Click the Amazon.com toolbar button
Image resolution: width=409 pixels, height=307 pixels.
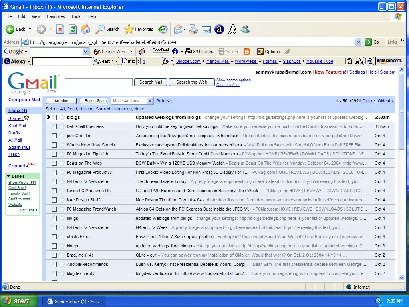click(x=389, y=61)
